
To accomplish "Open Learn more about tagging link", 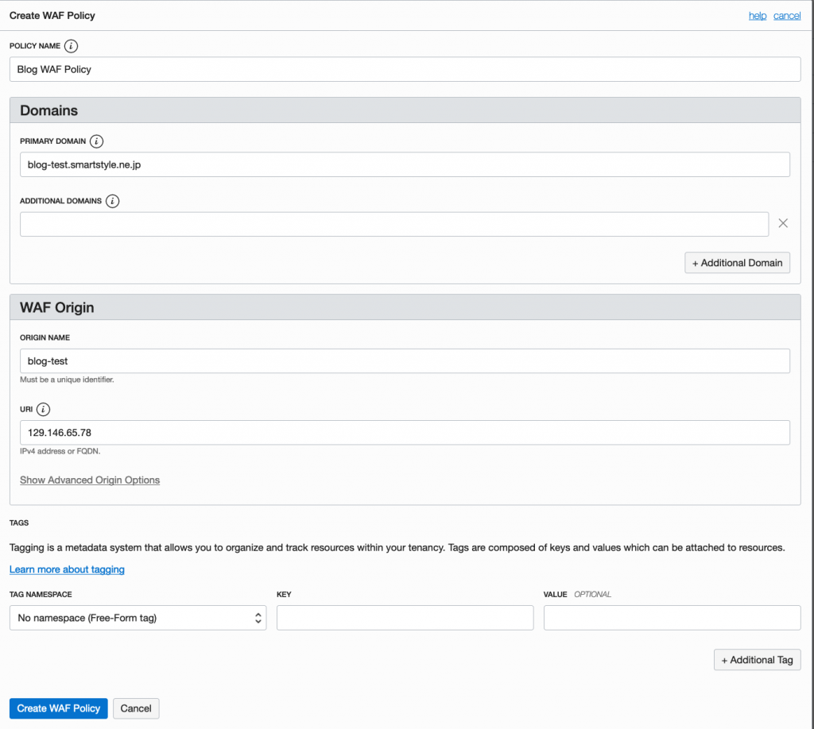I will point(67,569).
